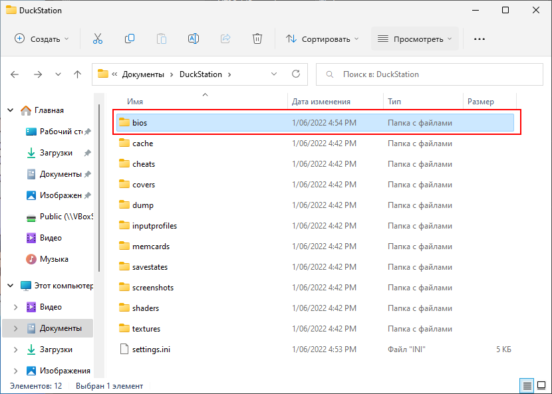Click DuckStation in the address breadcrumb
The height and width of the screenshot is (394, 552).
click(x=201, y=74)
